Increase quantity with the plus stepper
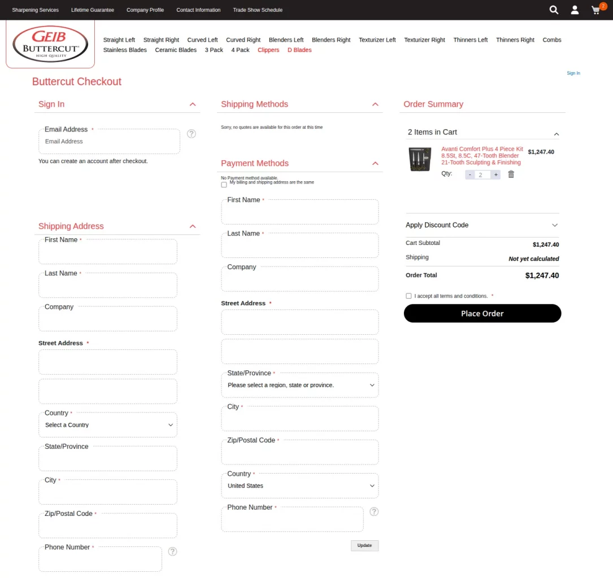Image resolution: width=613 pixels, height=578 pixels. pyautogui.click(x=495, y=174)
